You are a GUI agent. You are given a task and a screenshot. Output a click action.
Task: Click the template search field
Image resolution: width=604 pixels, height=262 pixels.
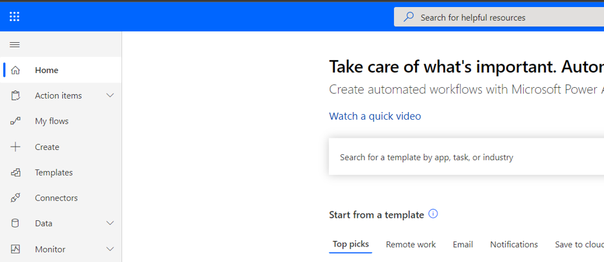point(466,157)
